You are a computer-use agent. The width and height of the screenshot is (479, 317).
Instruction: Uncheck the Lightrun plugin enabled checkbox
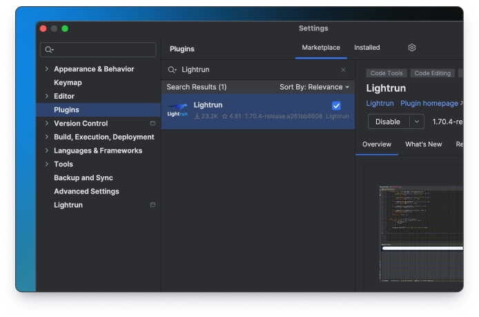[x=336, y=106]
